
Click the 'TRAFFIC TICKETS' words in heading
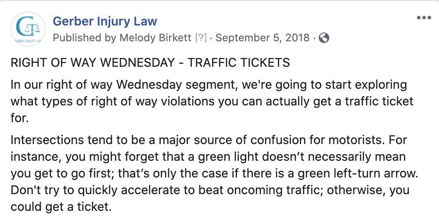tap(238, 63)
